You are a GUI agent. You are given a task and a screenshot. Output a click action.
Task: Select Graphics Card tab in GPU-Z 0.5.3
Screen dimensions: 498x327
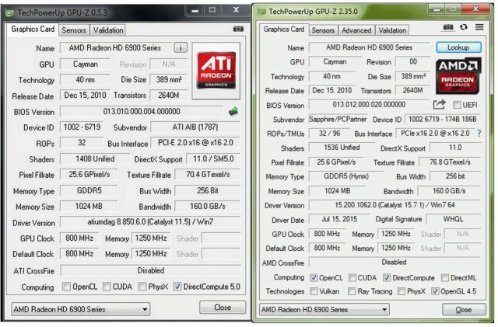click(33, 30)
